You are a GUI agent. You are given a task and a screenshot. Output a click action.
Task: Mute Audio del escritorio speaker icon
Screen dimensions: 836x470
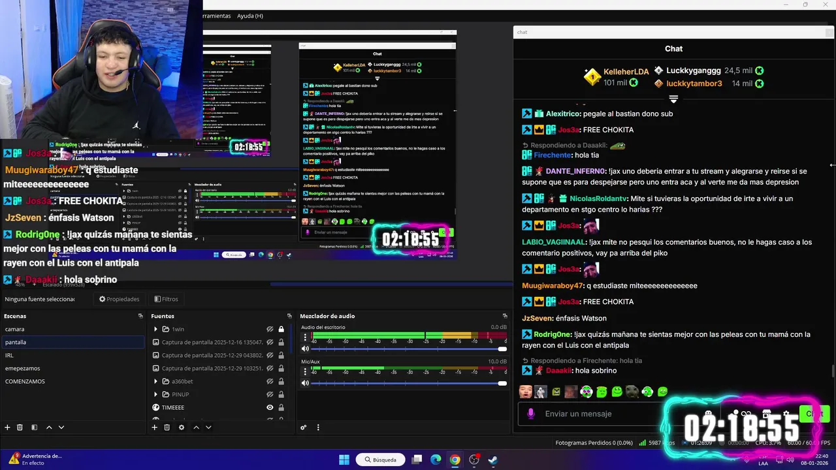point(305,349)
